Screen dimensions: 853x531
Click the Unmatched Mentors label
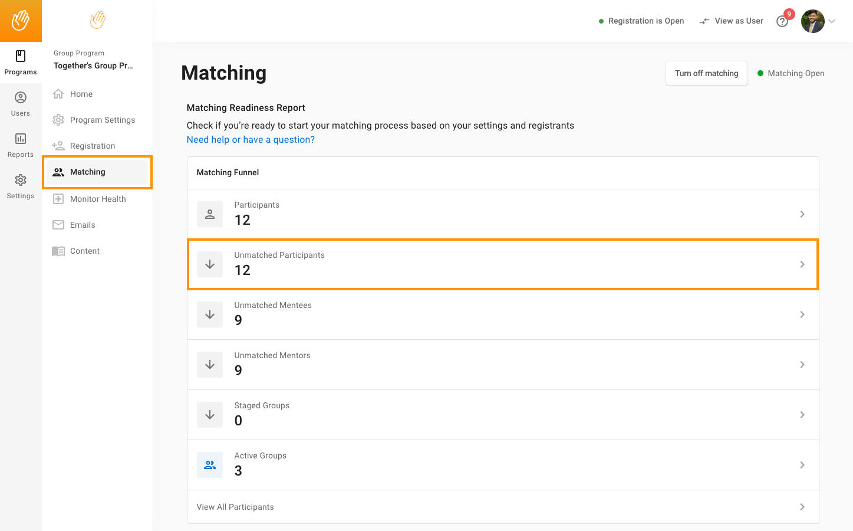pyautogui.click(x=272, y=355)
